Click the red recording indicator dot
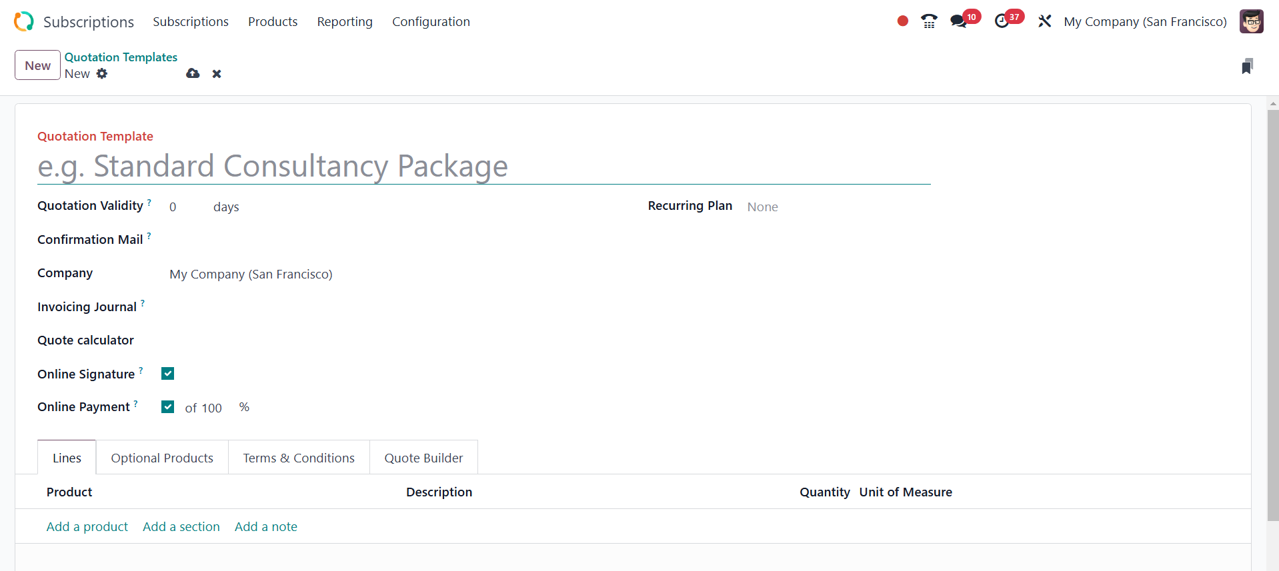Screen dimensions: 1279x571 [902, 21]
